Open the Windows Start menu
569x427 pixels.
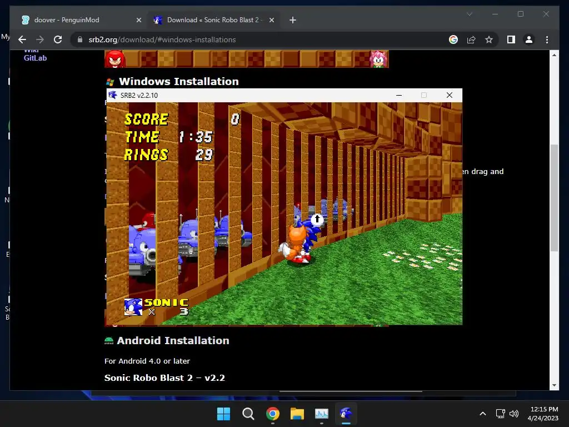pyautogui.click(x=223, y=414)
